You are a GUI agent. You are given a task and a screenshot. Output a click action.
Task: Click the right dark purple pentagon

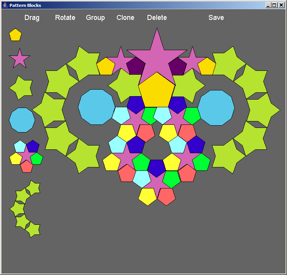pyautogui.click(x=177, y=67)
